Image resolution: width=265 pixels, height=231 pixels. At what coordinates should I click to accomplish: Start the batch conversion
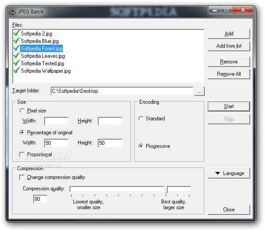(x=229, y=106)
